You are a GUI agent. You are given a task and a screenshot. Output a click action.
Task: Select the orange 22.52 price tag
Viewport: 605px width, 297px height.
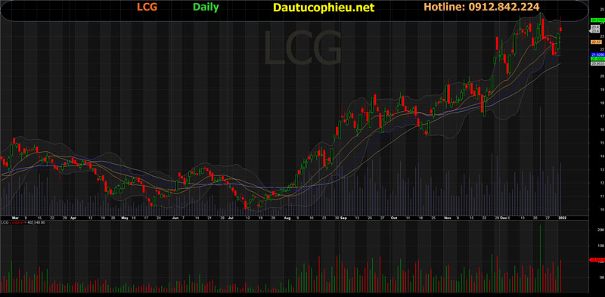596,42
